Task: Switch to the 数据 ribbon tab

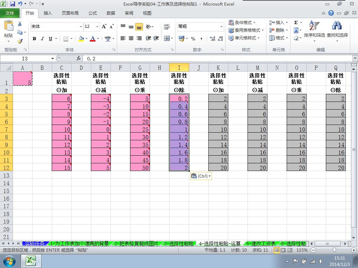Action: click(x=111, y=13)
